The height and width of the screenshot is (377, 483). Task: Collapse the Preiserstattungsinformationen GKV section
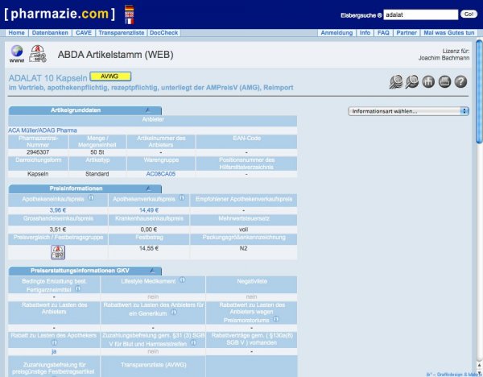coord(152,271)
